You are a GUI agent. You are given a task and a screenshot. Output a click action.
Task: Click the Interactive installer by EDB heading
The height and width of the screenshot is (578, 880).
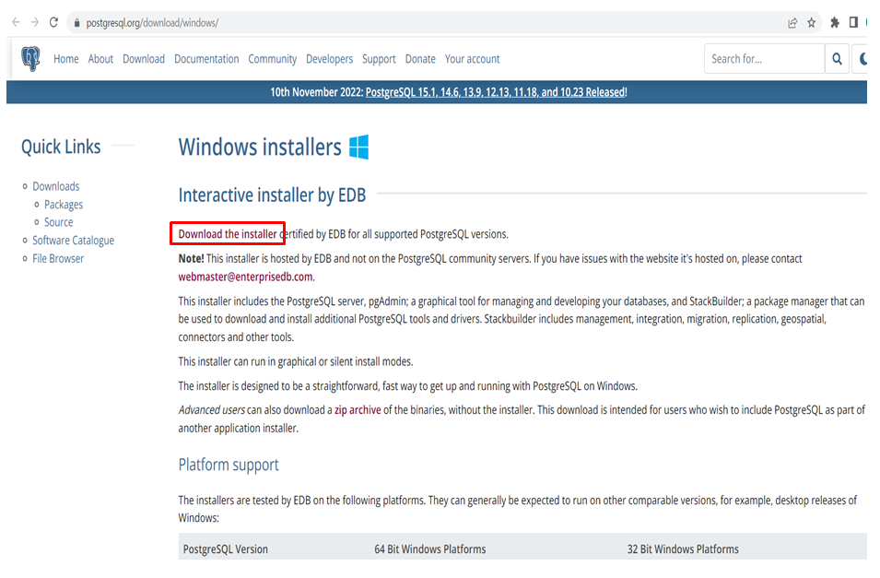point(272,195)
